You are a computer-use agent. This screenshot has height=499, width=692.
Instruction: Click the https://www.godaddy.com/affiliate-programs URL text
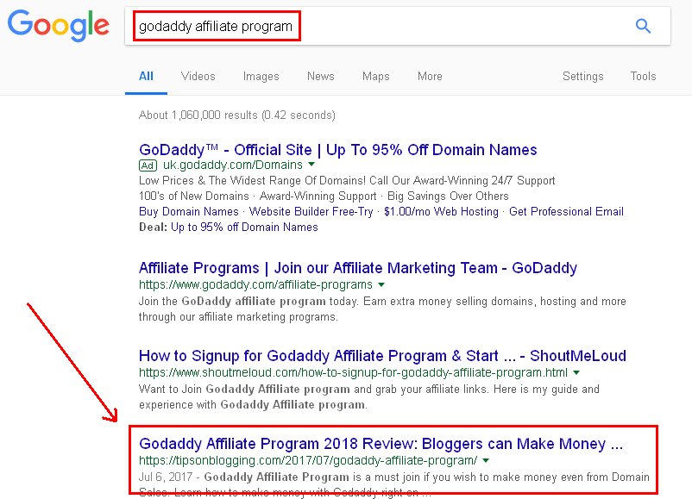coord(256,284)
